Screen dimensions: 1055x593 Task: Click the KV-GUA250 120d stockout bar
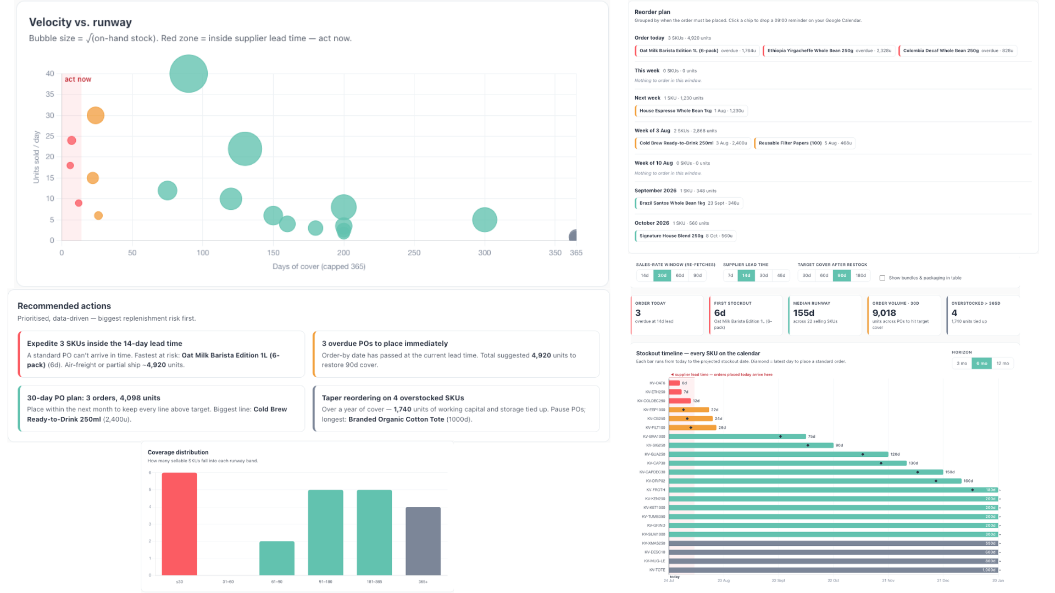pos(779,454)
